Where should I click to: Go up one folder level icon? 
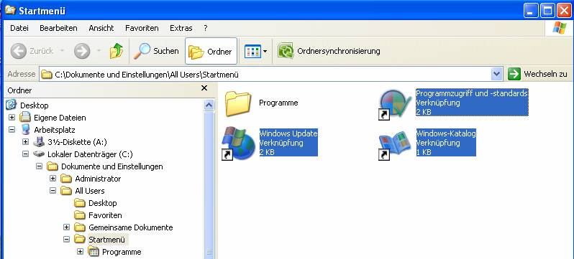(x=117, y=51)
